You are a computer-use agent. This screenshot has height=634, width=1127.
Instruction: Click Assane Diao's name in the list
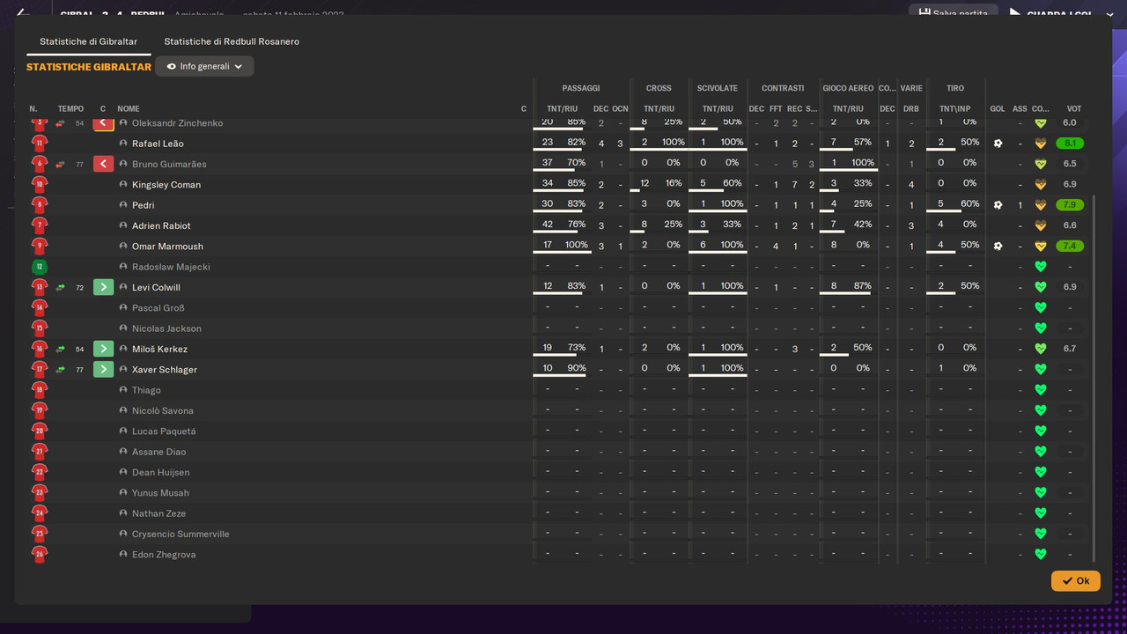click(158, 452)
